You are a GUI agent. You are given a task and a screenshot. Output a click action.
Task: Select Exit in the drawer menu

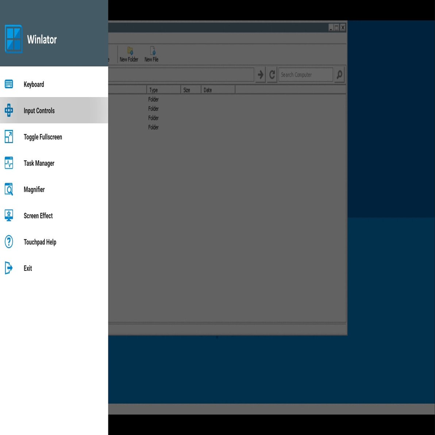click(x=54, y=268)
